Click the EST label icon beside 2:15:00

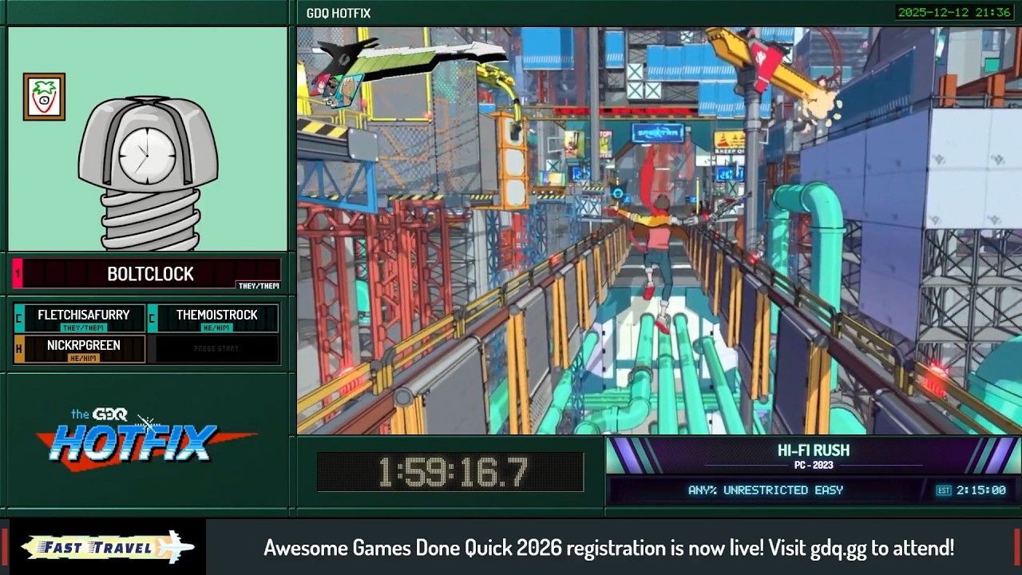click(944, 490)
